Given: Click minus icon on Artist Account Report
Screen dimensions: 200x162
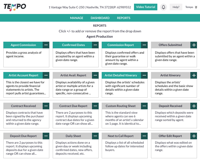Looking at the screenshot, I should [x=46, y=76].
